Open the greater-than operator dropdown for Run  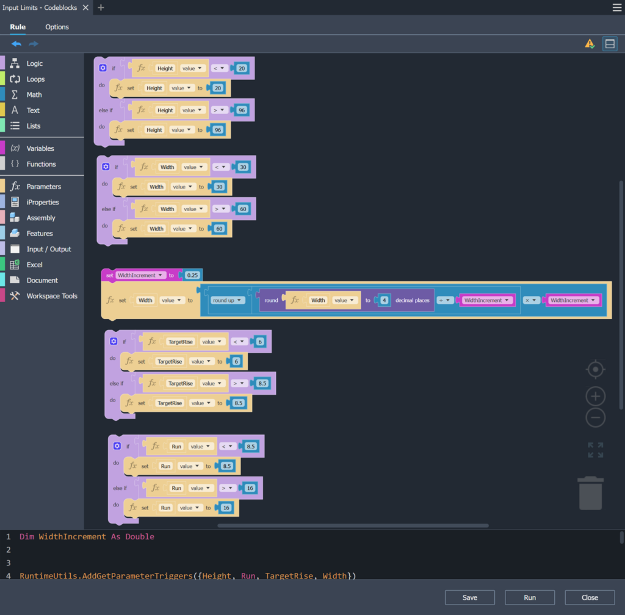pos(227,488)
